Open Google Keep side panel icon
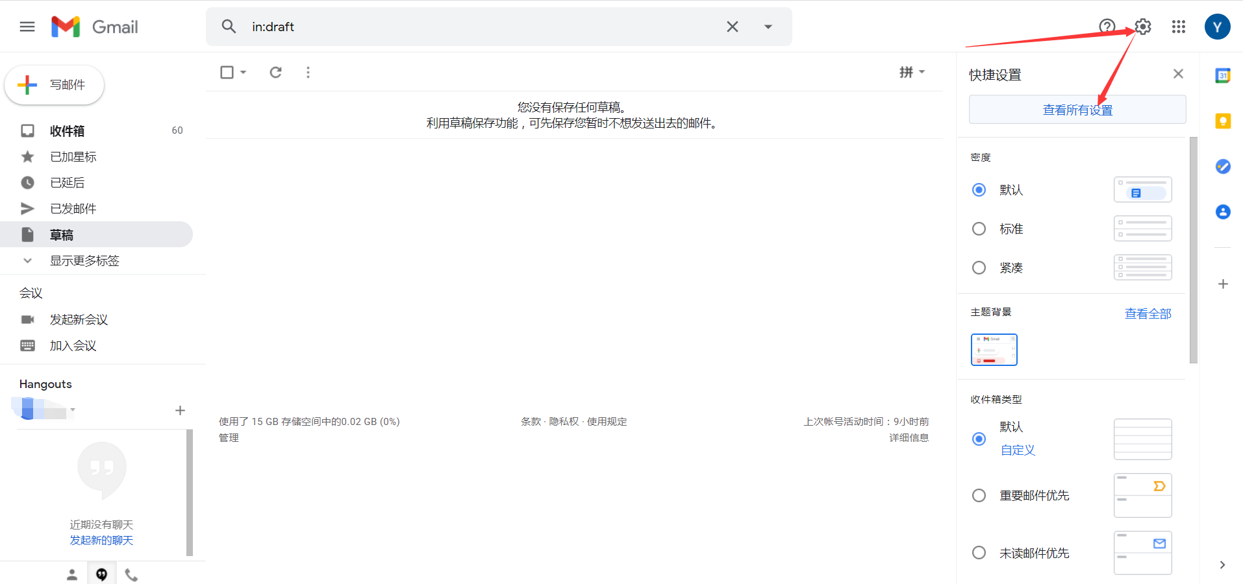The width and height of the screenshot is (1243, 584). (x=1223, y=121)
